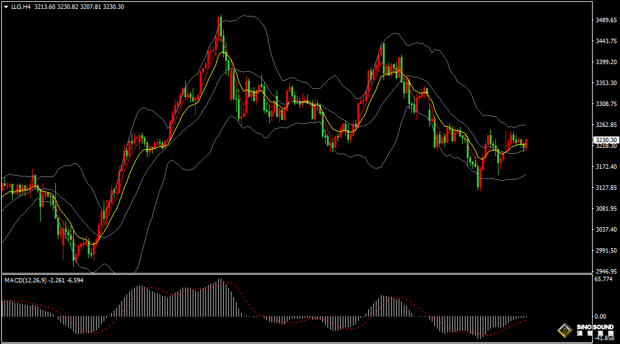Image resolution: width=620 pixels, height=344 pixels.
Task: Click the 3262.85 level on price scale
Action: (606, 125)
